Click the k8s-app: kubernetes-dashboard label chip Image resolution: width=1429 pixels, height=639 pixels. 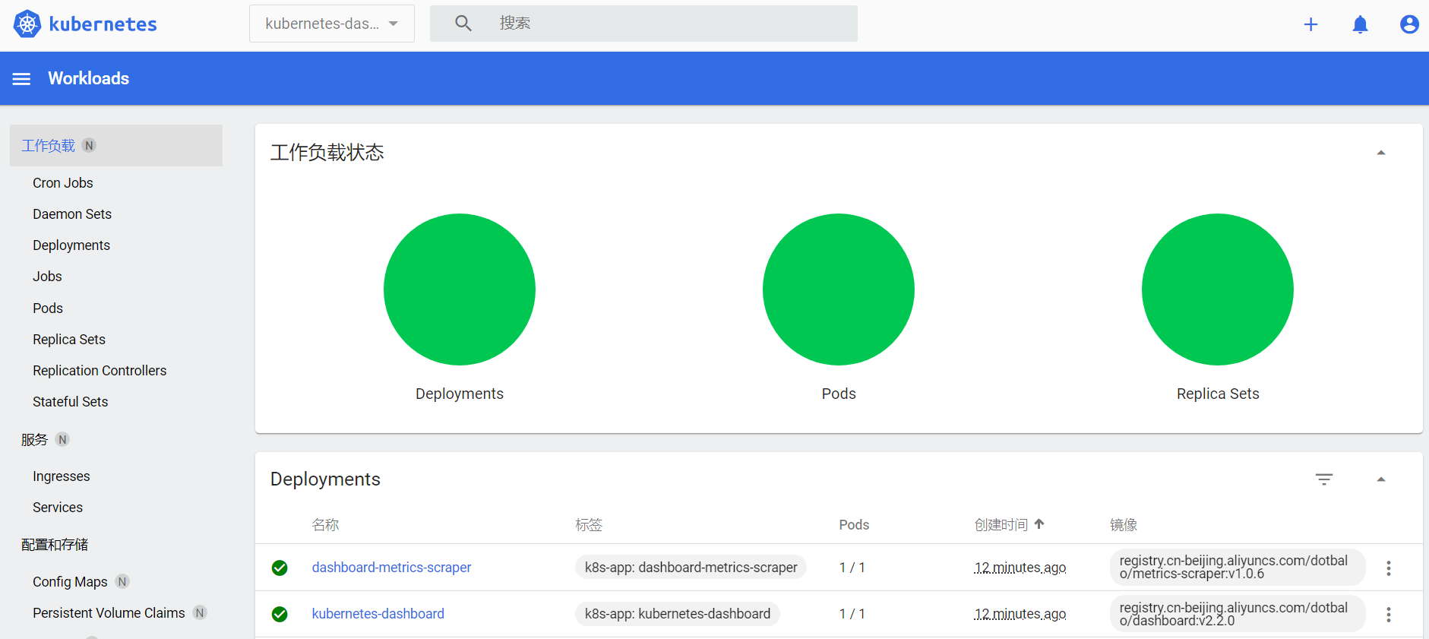click(x=678, y=614)
